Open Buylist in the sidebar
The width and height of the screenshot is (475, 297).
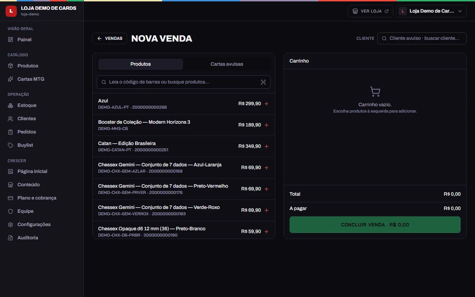(x=42, y=145)
